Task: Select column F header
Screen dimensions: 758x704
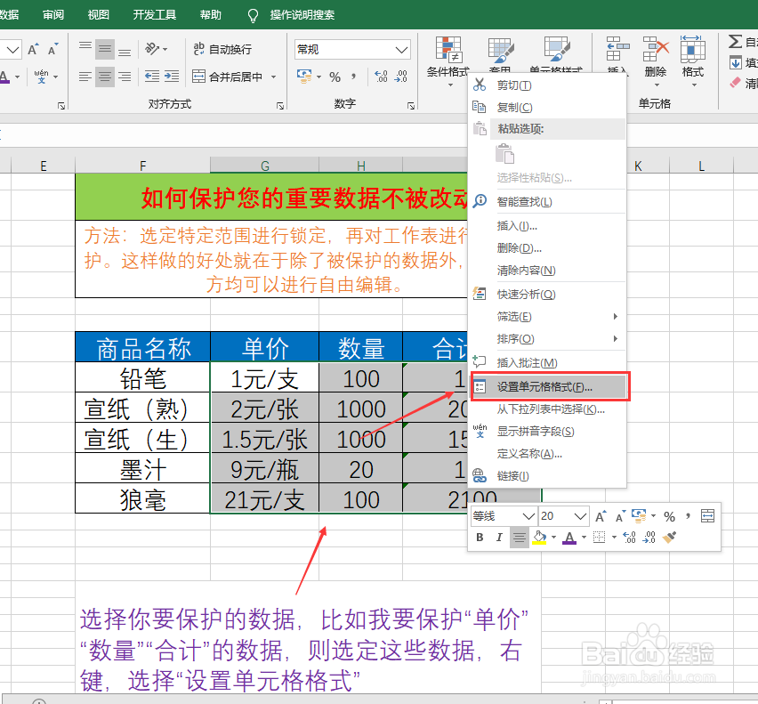Action: coord(142,166)
